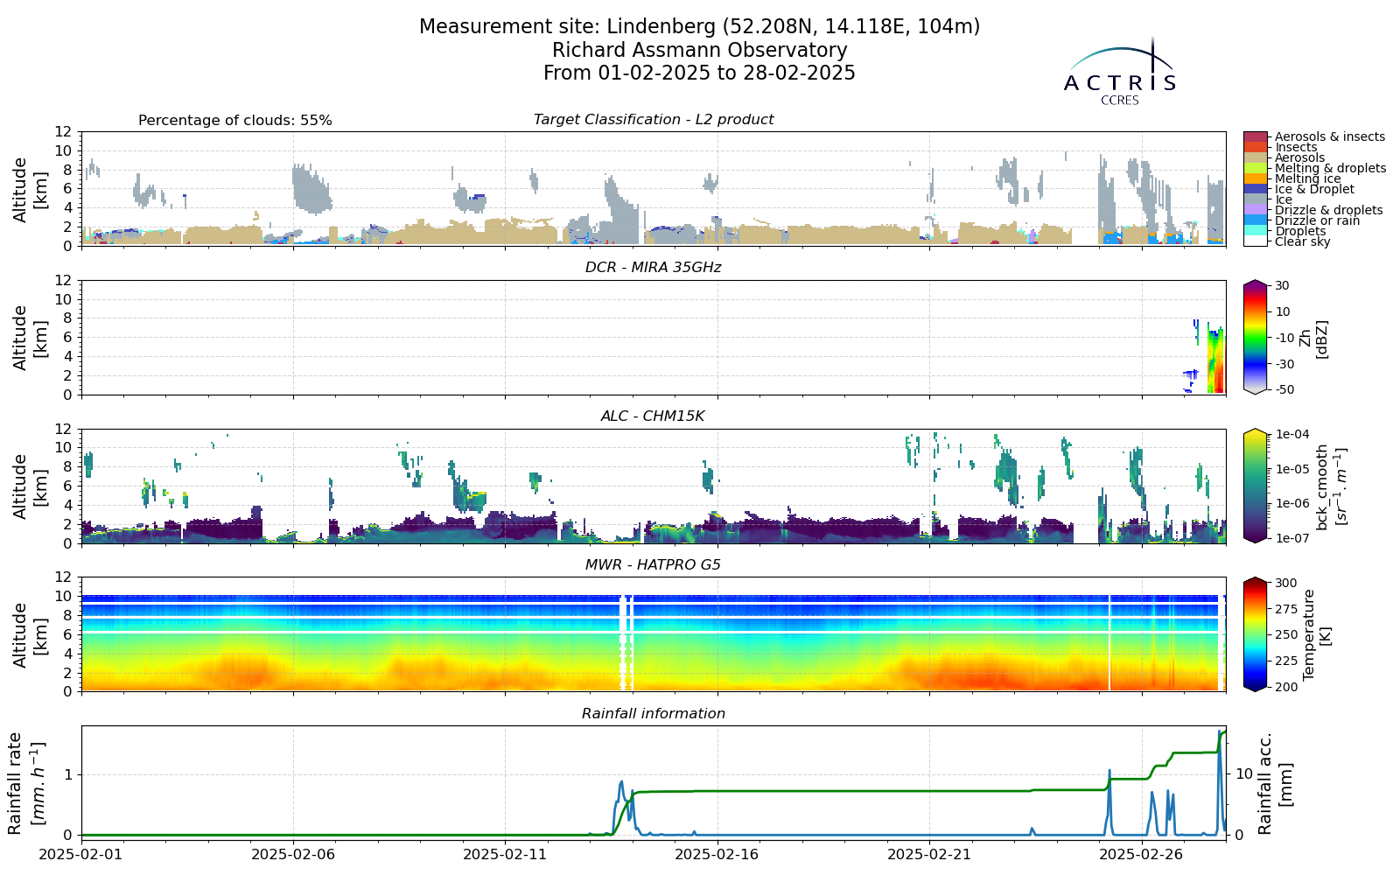Click the Aerosols & insects legend swatch
This screenshot has height=875, width=1400.
pyautogui.click(x=1255, y=136)
